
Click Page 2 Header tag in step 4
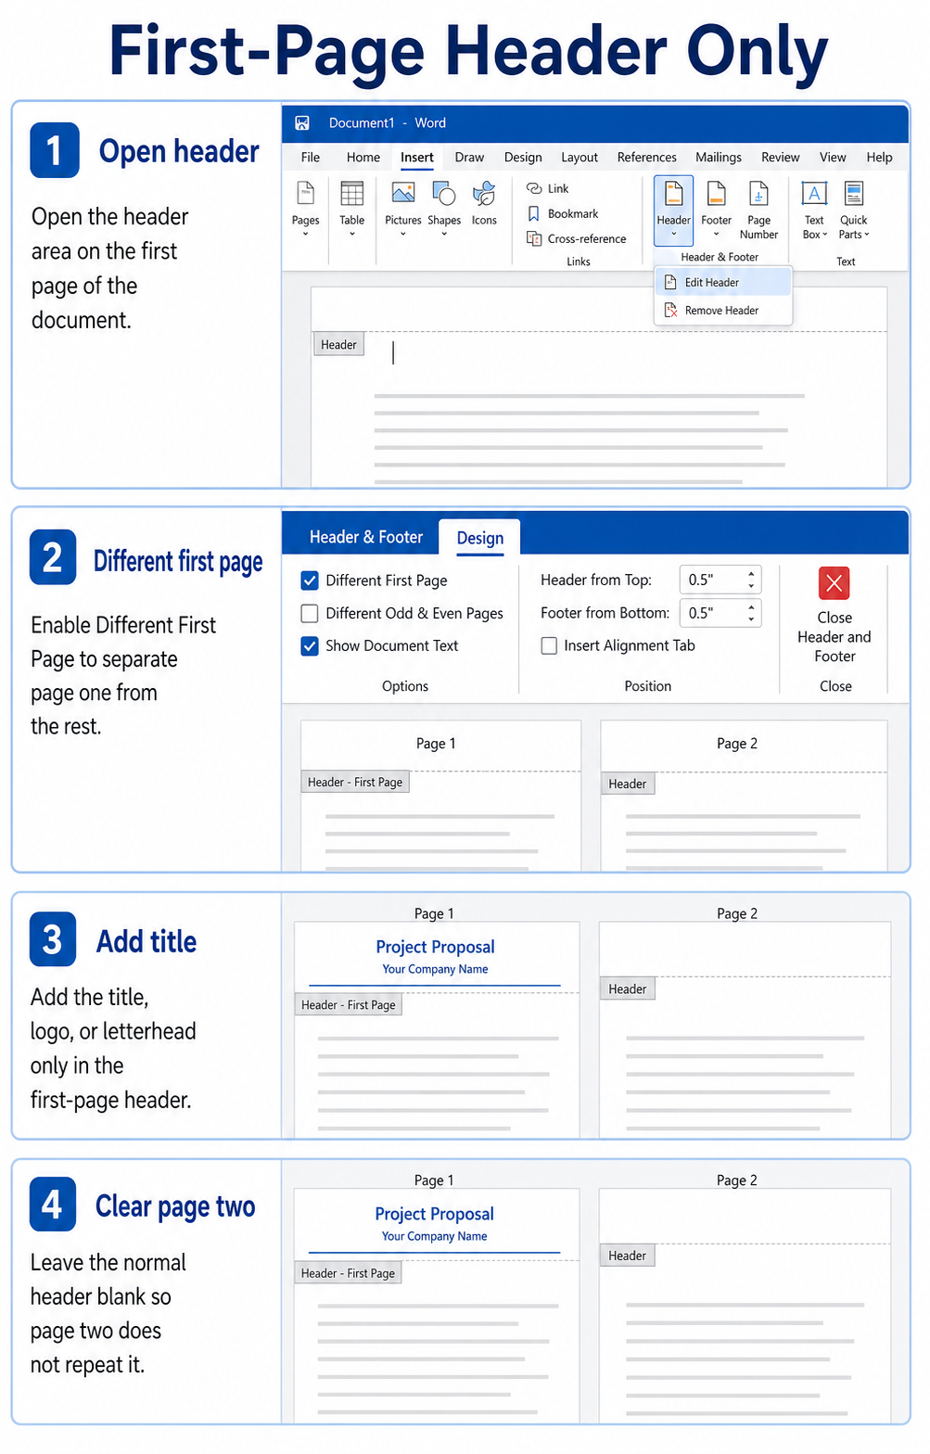pyautogui.click(x=628, y=1256)
